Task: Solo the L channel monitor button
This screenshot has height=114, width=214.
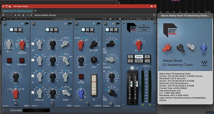Action: point(131,57)
